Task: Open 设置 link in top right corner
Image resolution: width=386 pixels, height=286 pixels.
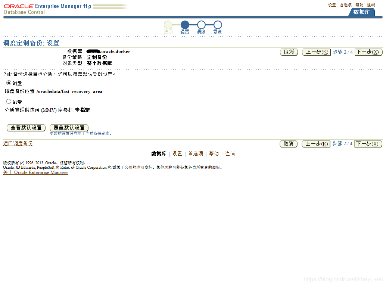Action: (331, 4)
